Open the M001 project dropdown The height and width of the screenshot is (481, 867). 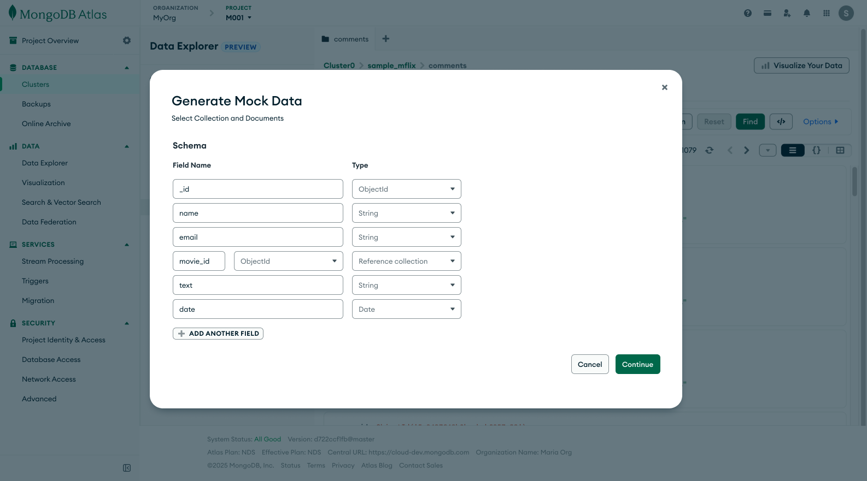click(x=239, y=17)
